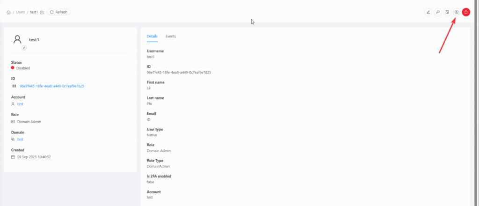The width and height of the screenshot is (479, 206).
Task: Click the red Delete user trash icon
Action: click(466, 12)
